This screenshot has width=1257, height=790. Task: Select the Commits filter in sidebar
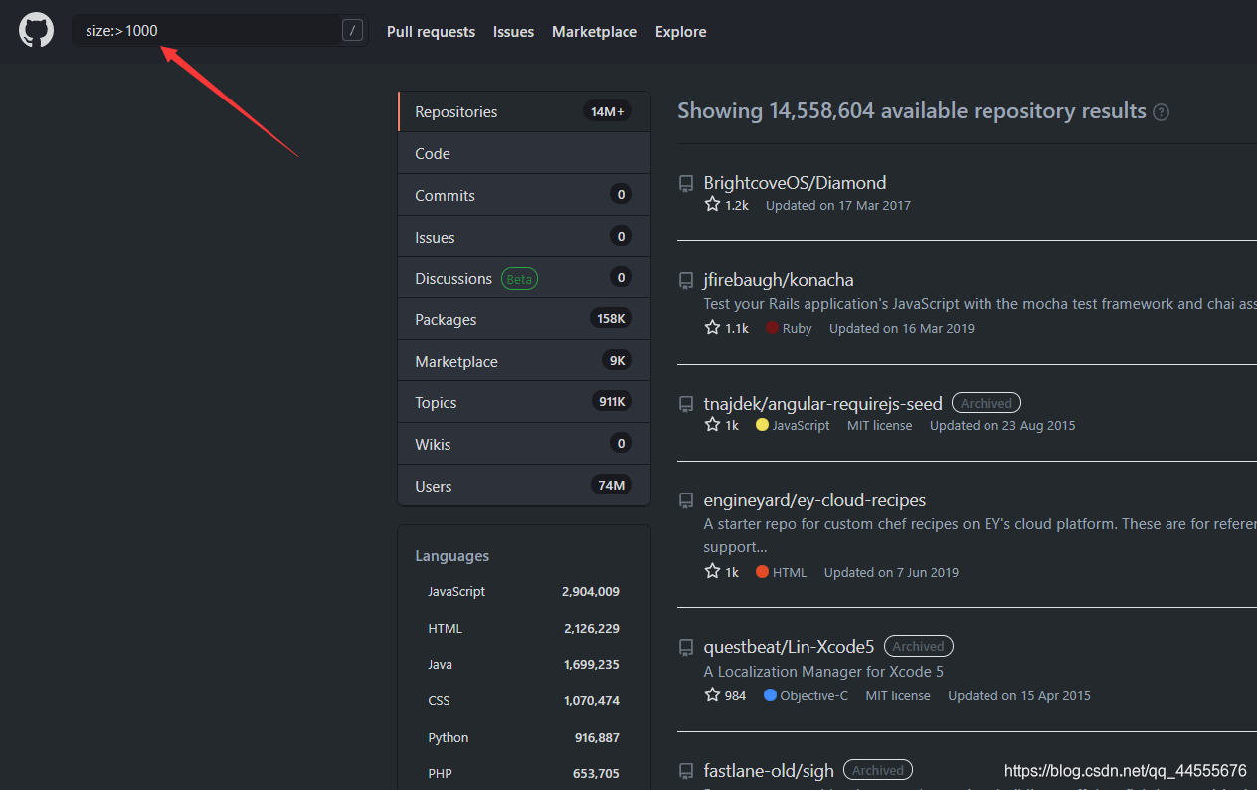pos(524,195)
